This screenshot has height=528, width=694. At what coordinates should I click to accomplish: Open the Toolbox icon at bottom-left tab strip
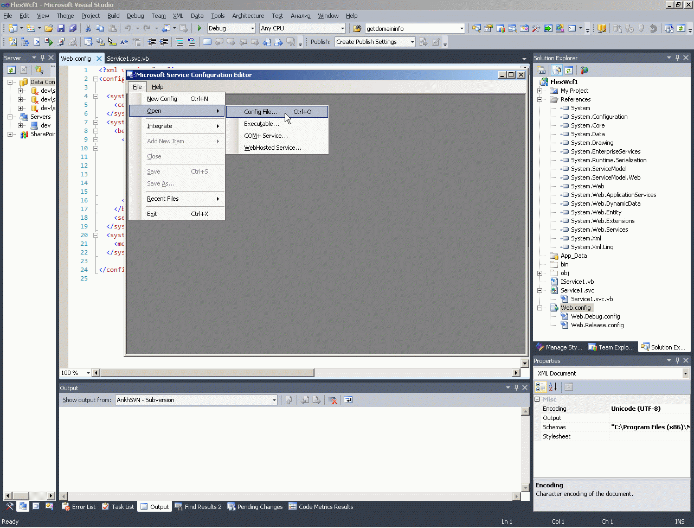[10, 506]
